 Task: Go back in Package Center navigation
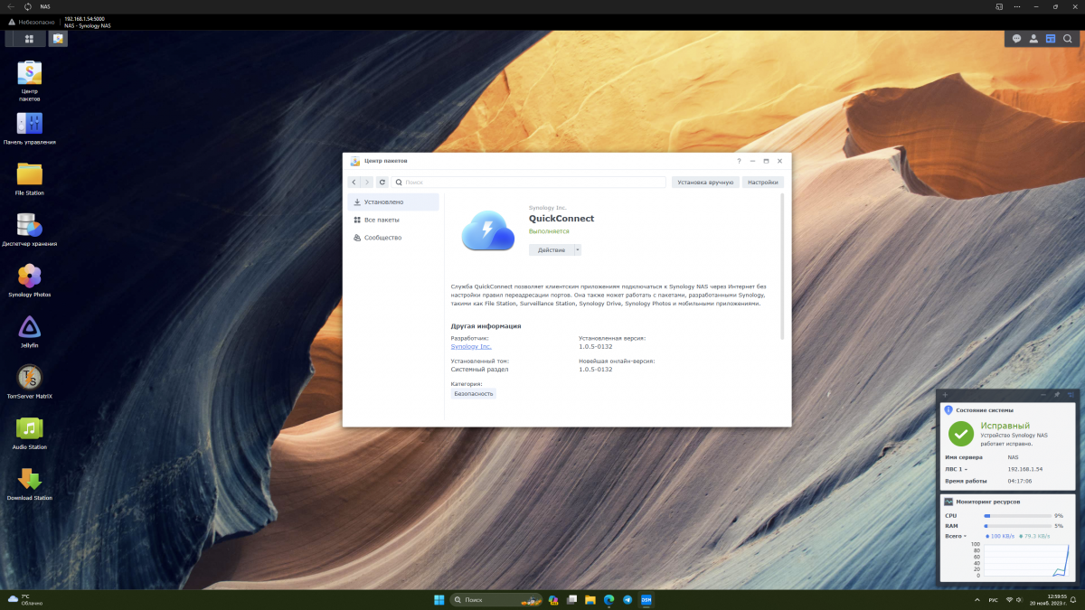tap(354, 182)
